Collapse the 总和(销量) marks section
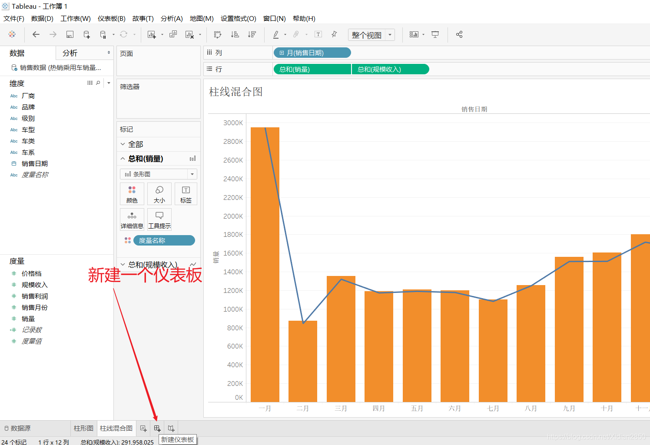 [123, 159]
